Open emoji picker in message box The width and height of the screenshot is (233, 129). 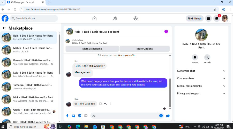(x=161, y=116)
